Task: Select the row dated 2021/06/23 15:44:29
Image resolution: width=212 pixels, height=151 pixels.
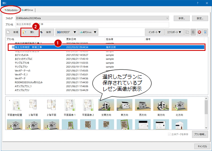Action: click(77, 90)
